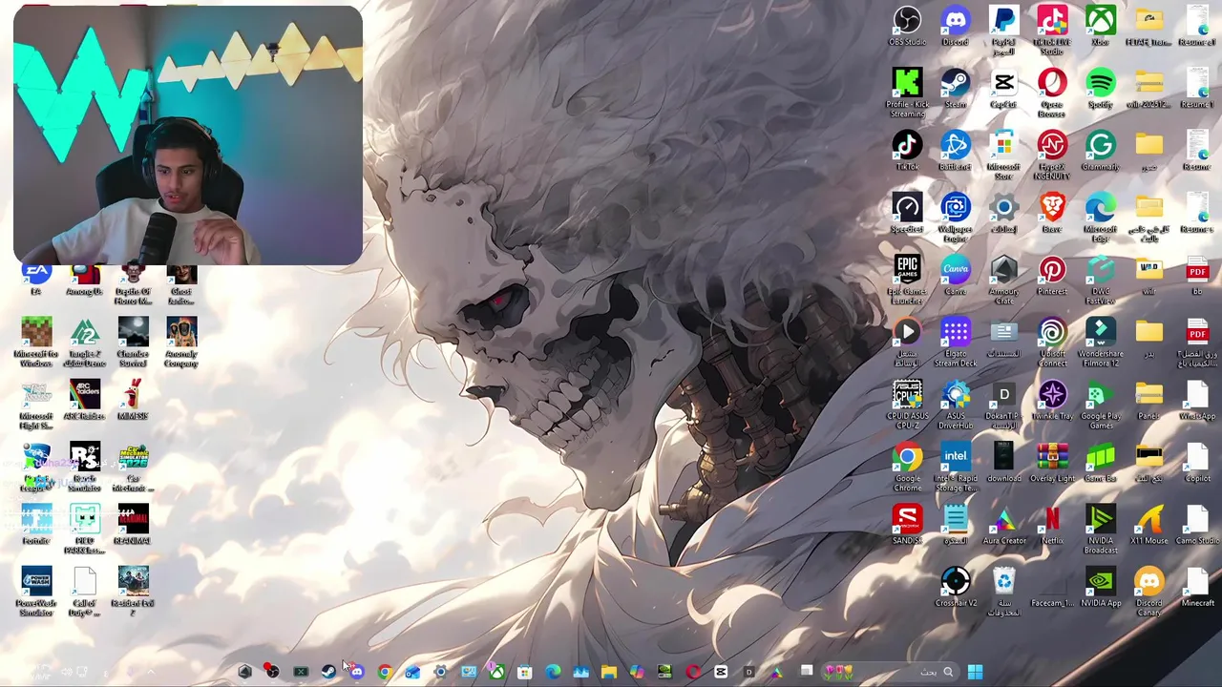
Task: Launch the Google Play Games shortcut
Action: tap(1100, 405)
